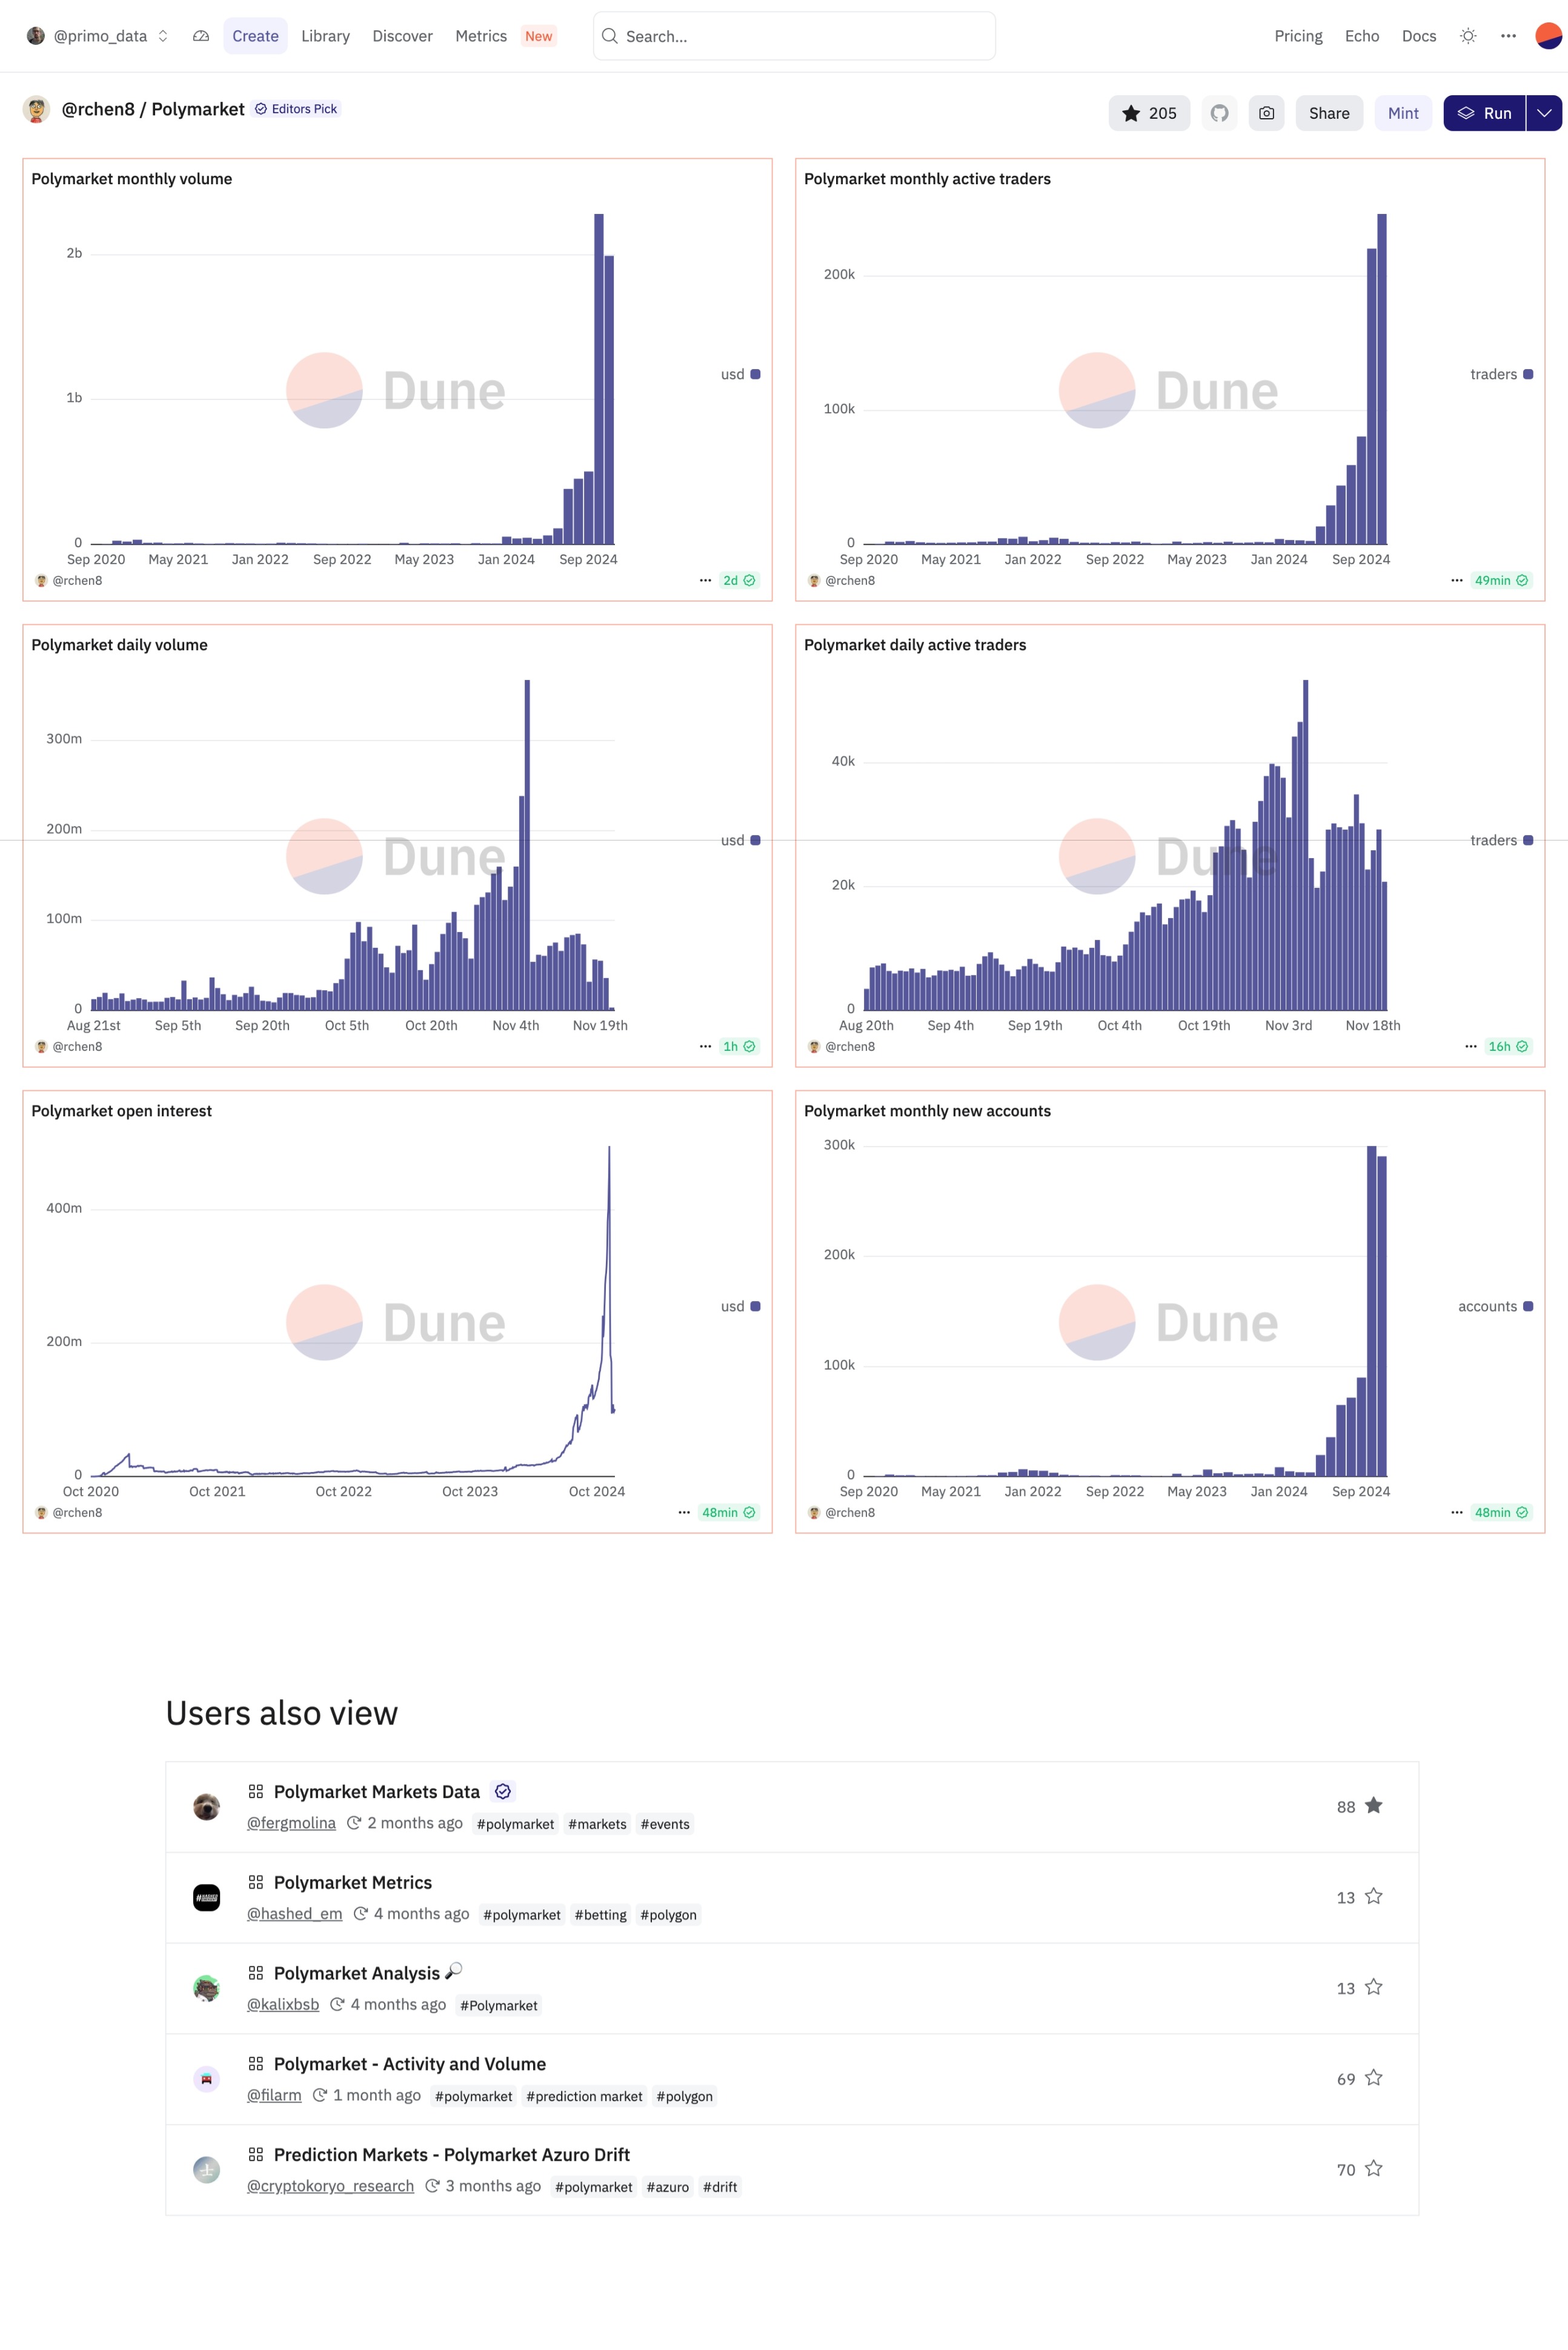Screen dimensions: 1568x2350
Task: Open the @hashed_em profile link
Action: 294,1913
